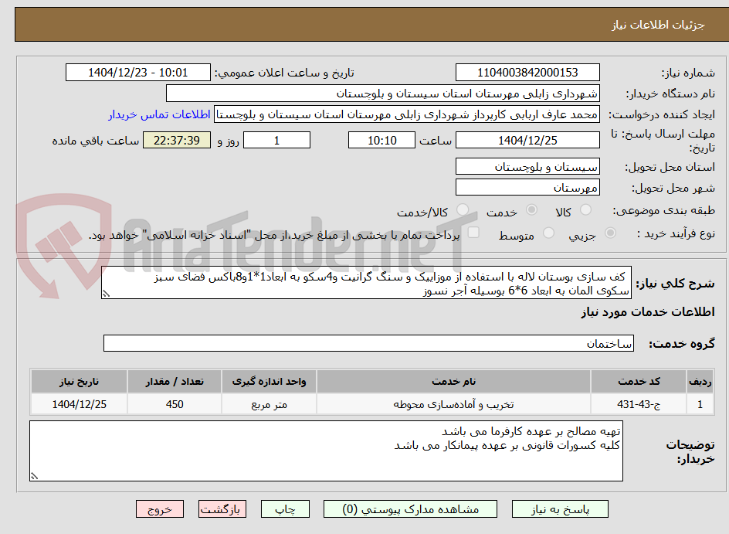Select the کالا radio button
The height and width of the screenshot is (534, 729).
coord(585,210)
